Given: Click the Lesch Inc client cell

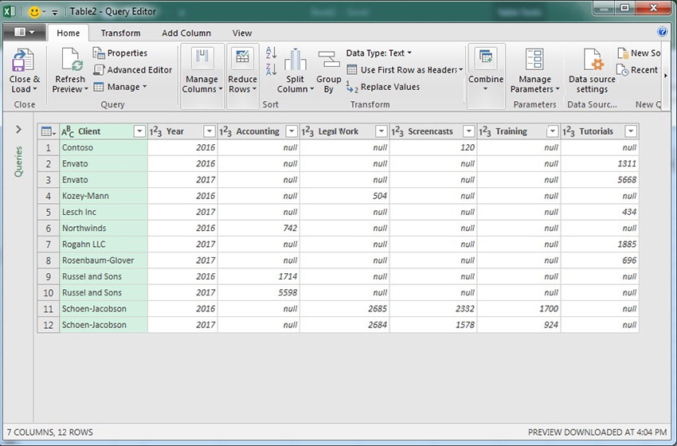Looking at the screenshot, I should 104,212.
